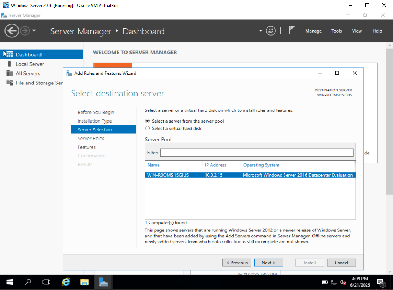Select server WIN-R0OMSHSGIUS in the pool

(250, 175)
